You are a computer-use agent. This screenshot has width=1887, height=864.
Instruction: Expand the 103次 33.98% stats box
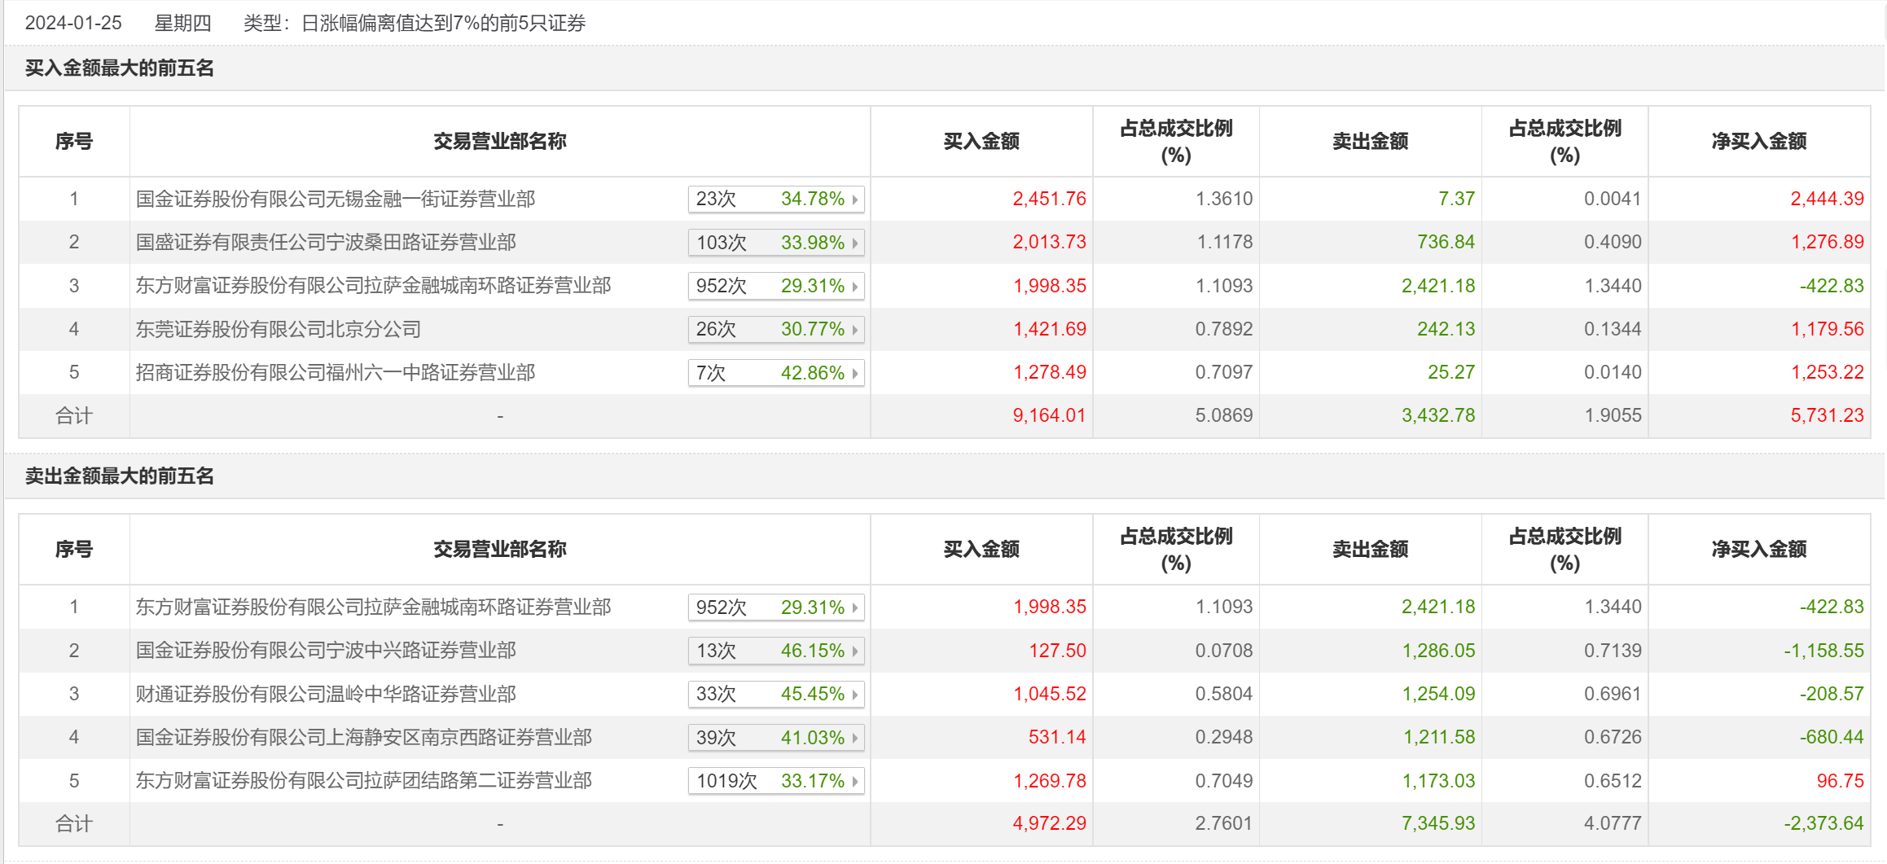[x=776, y=243]
